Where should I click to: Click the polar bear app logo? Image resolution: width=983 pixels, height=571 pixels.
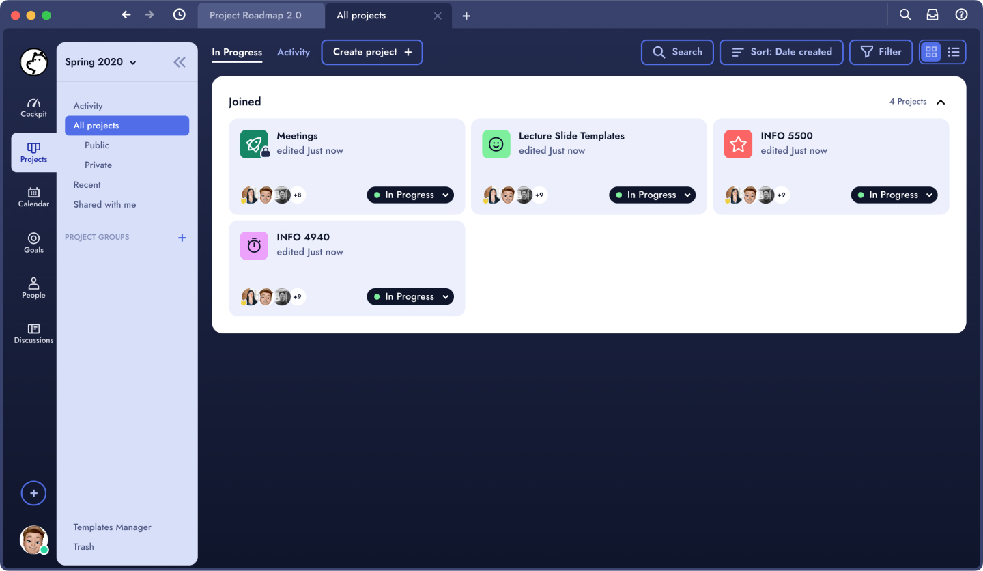click(x=33, y=62)
